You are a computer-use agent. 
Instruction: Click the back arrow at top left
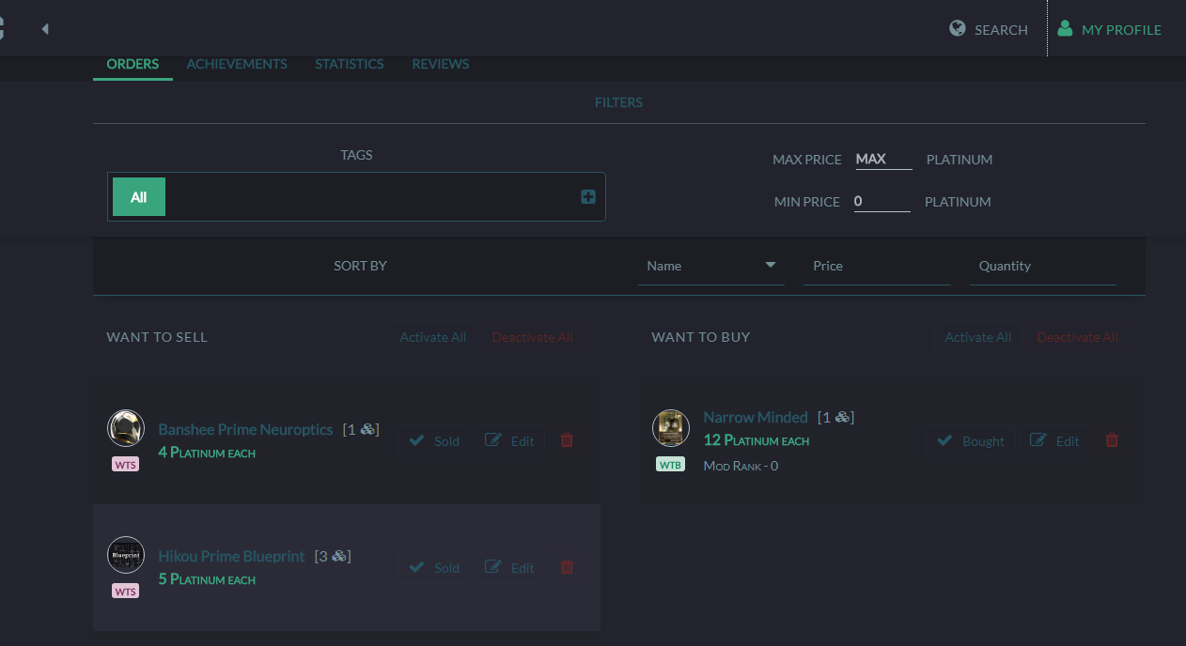[44, 29]
